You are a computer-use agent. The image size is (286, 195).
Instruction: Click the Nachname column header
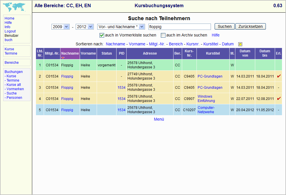tap(70, 53)
